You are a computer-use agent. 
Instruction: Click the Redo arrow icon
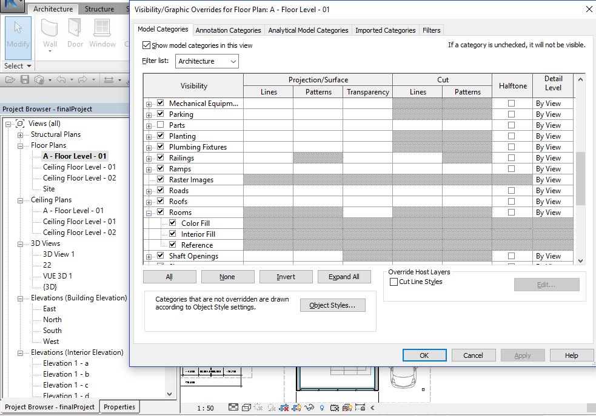tap(82, 80)
